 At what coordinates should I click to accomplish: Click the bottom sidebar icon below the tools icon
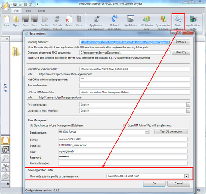(x=6, y=176)
